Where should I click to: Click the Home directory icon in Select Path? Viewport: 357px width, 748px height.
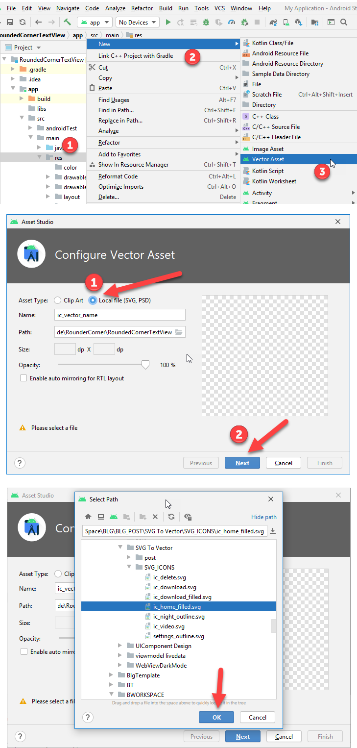click(88, 517)
